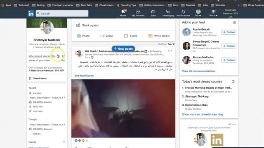
Task: Click the gold LinkedIn ad logo
Action: pyautogui.click(x=217, y=140)
